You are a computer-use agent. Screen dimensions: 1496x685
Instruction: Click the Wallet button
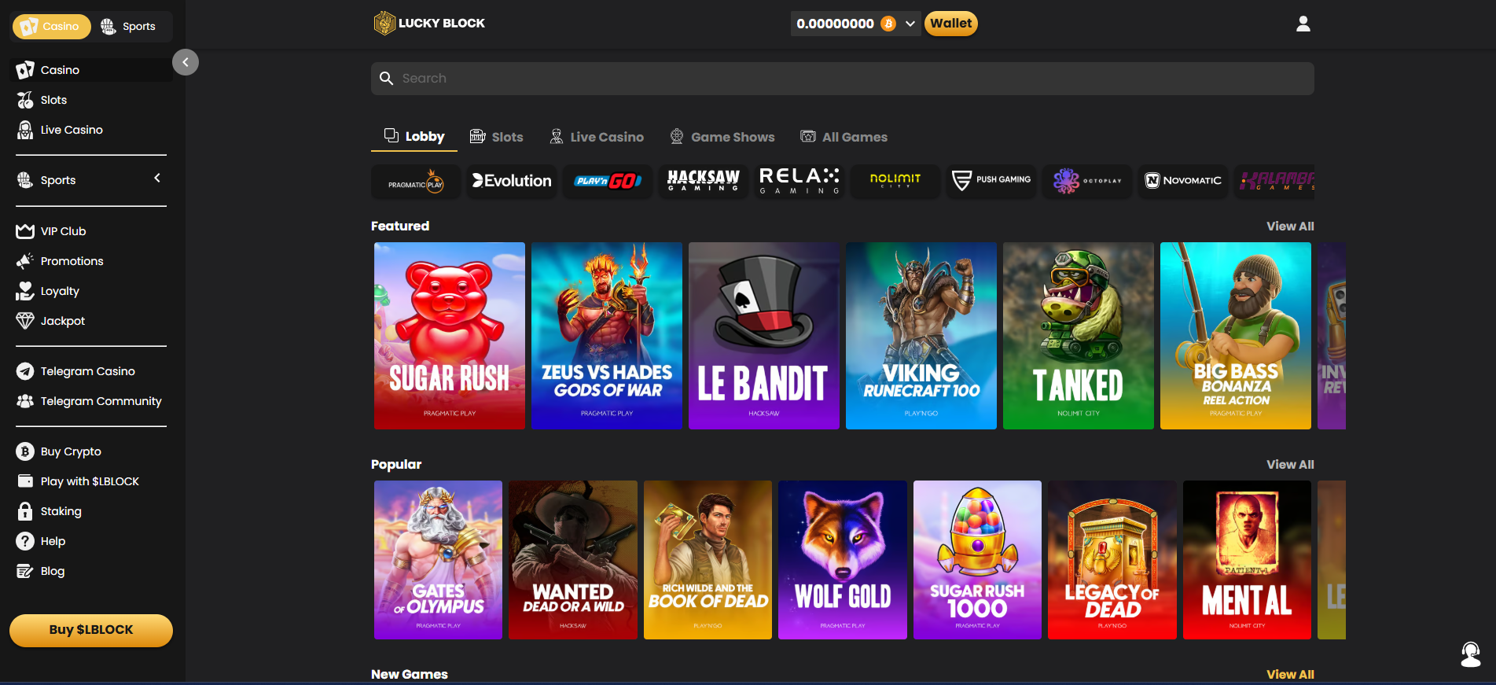pos(951,24)
